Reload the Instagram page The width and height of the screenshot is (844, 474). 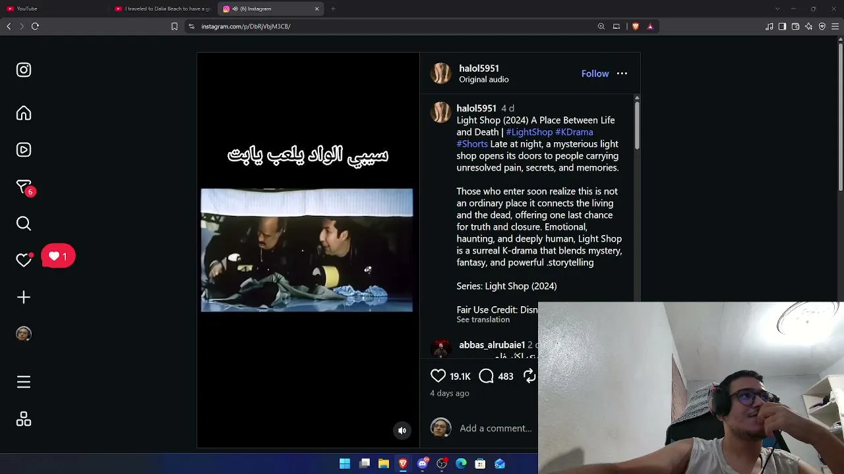tap(35, 26)
